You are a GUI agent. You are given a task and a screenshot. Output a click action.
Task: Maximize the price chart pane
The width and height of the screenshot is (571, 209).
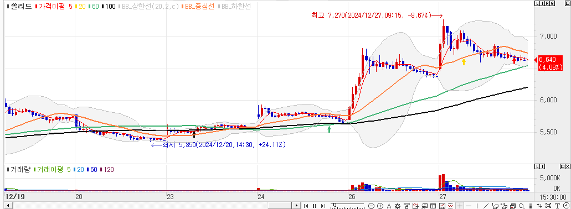pos(568,4)
